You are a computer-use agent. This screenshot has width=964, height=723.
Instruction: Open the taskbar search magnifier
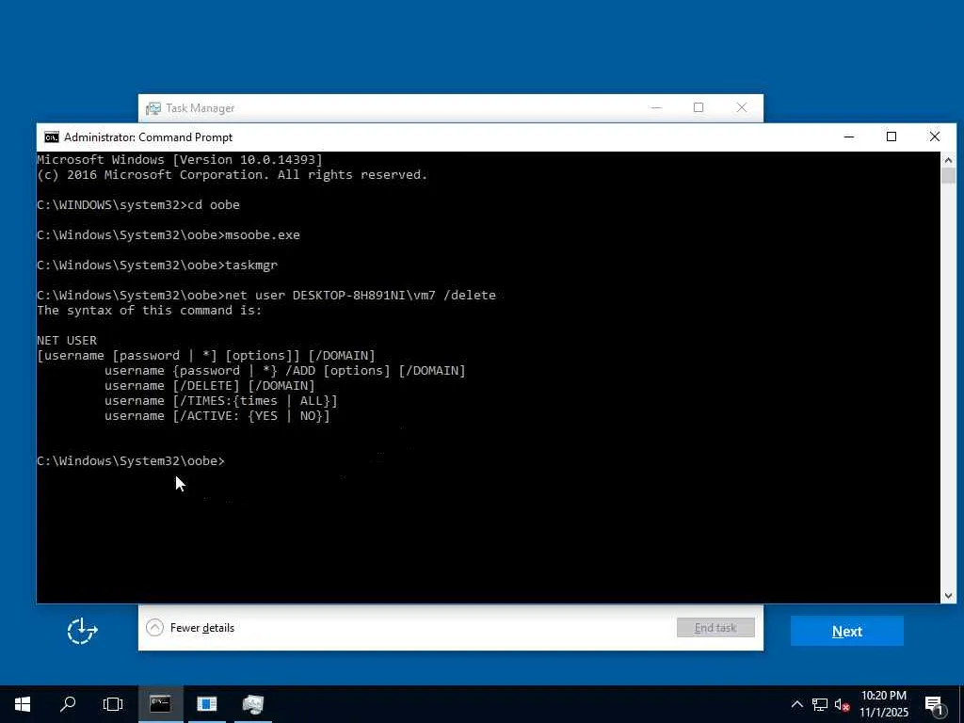pyautogui.click(x=68, y=704)
